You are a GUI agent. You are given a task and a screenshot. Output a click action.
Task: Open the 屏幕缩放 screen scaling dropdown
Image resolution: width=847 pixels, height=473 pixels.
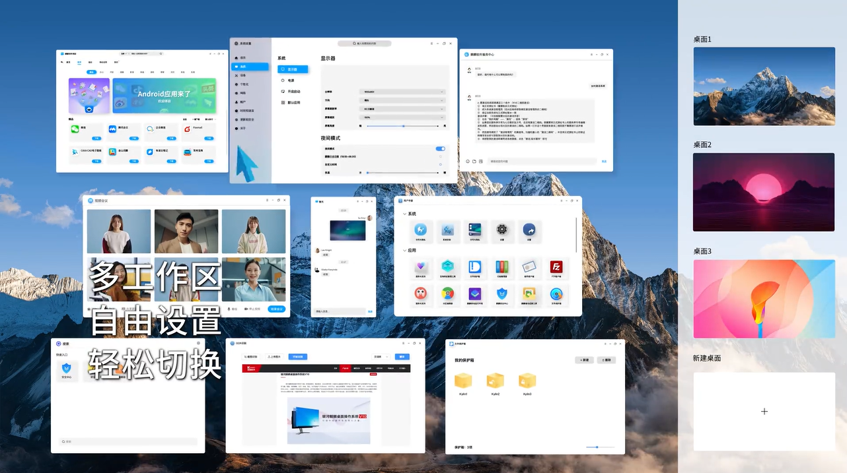403,117
